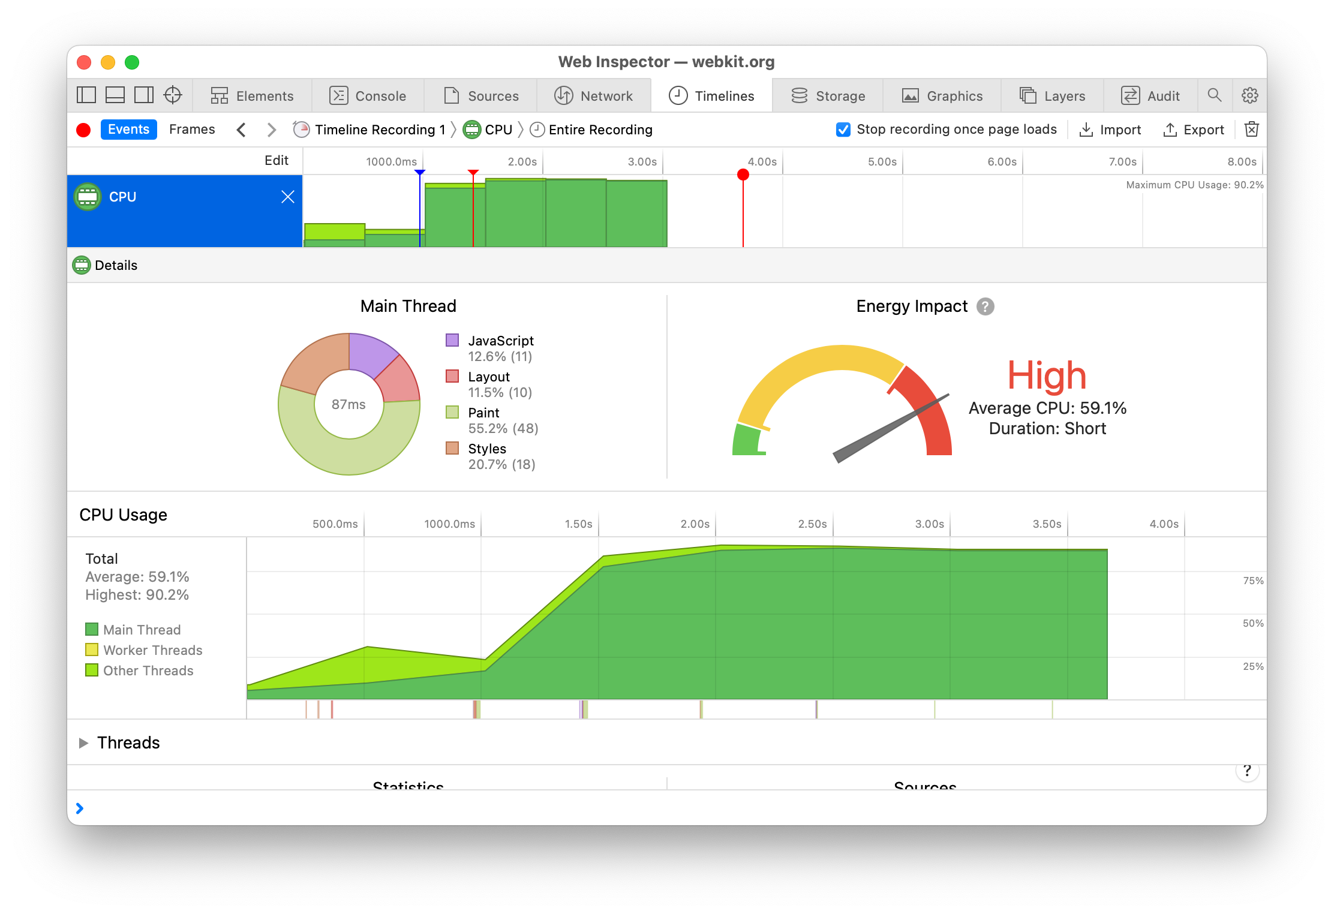This screenshot has width=1334, height=914.
Task: Open Web Inspector settings gear
Action: point(1249,95)
